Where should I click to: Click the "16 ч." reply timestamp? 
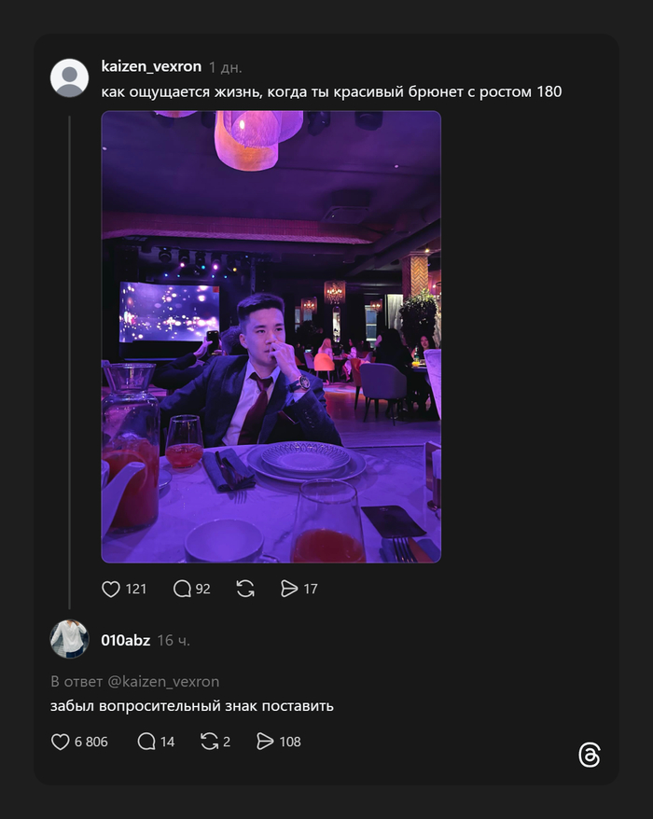point(174,640)
